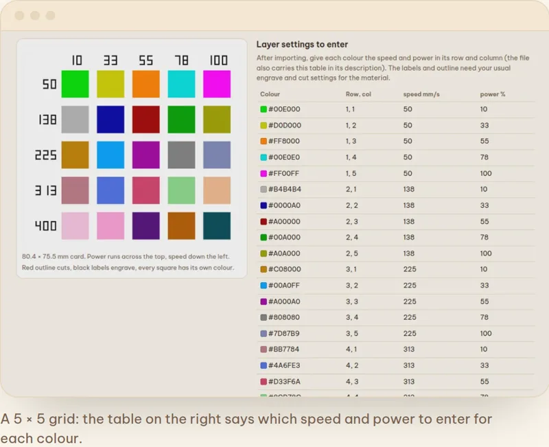Viewport: 549px width, 447px height.
Task: Click the dark navy blue square in row 138
Action: pyautogui.click(x=110, y=119)
